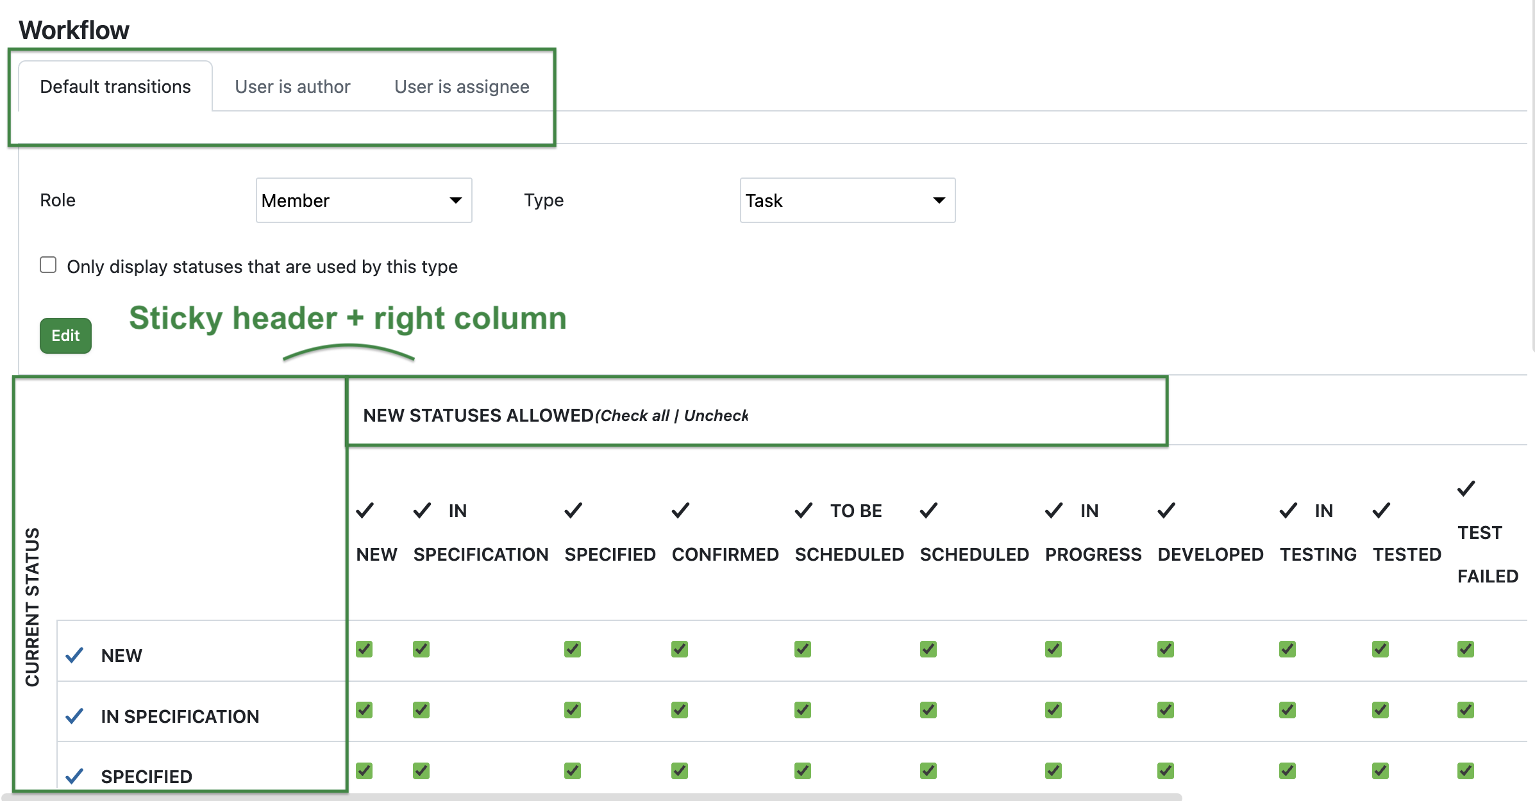Click the check-all icon above NEW column
The width and height of the screenshot is (1535, 801).
(x=365, y=510)
